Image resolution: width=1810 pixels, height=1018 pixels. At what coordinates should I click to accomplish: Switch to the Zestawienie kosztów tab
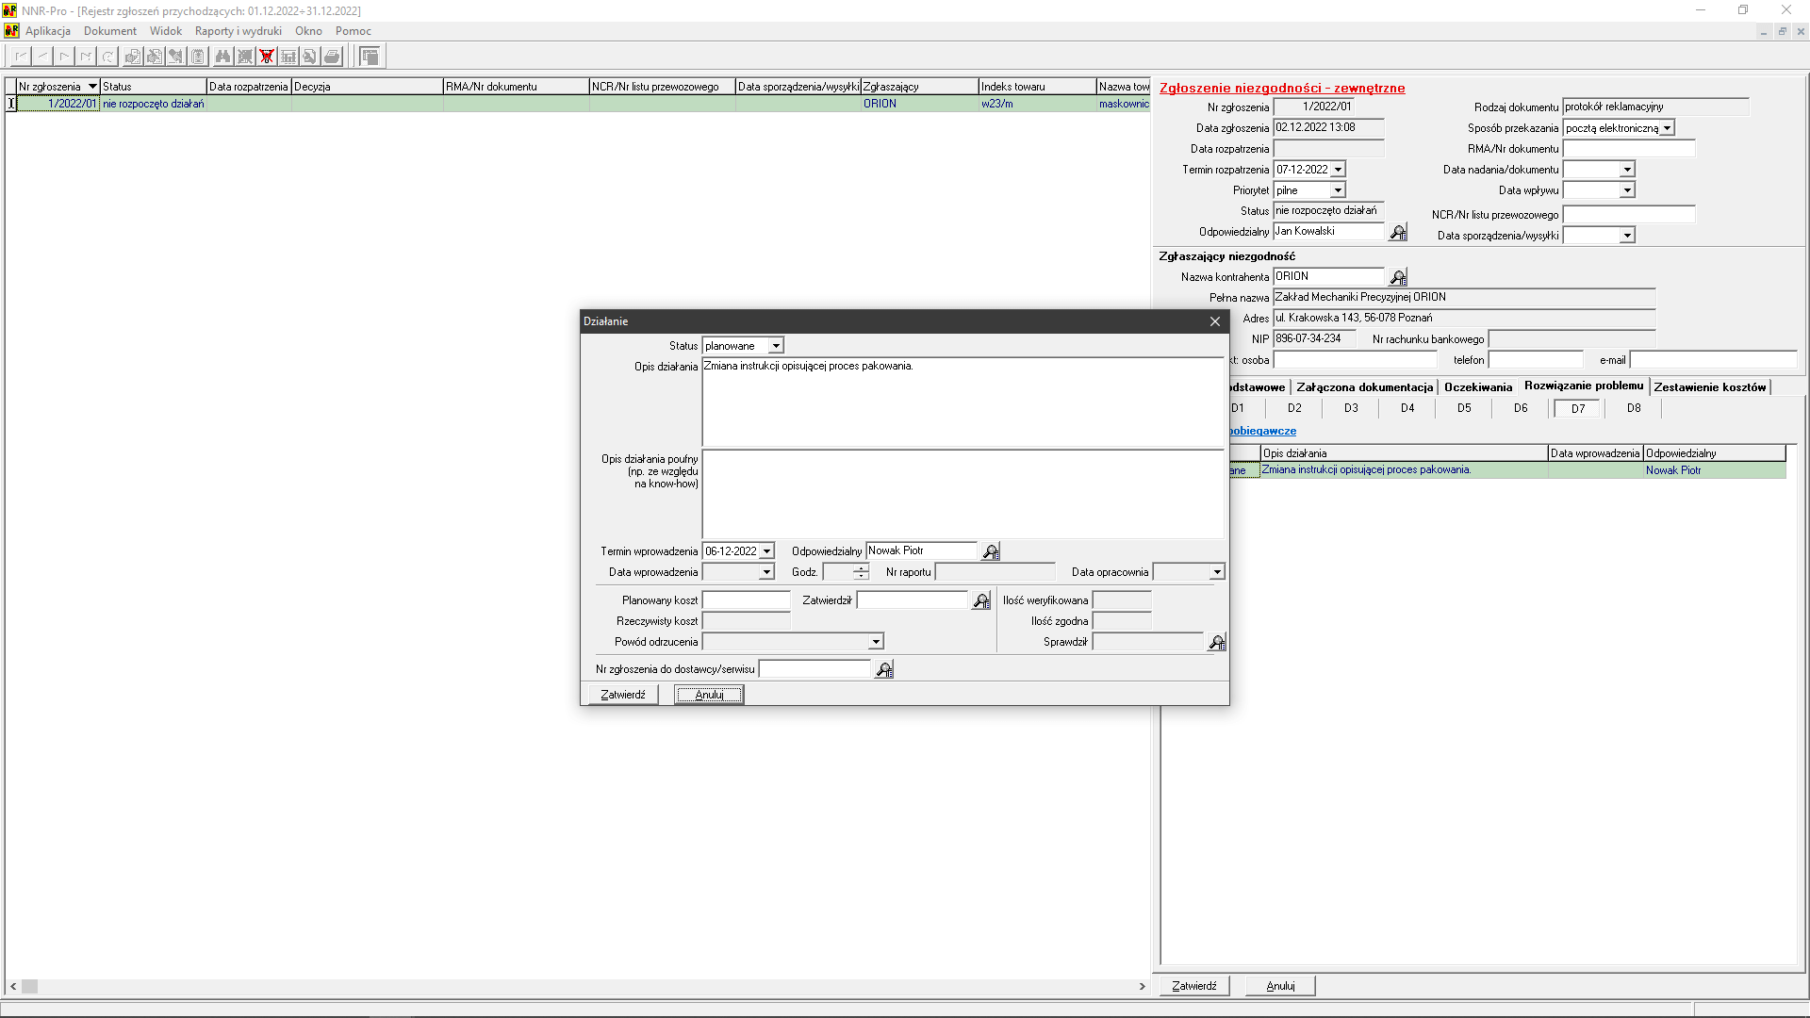pos(1709,387)
